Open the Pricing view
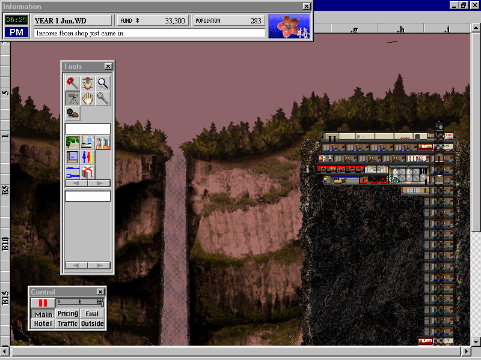 [x=67, y=314]
